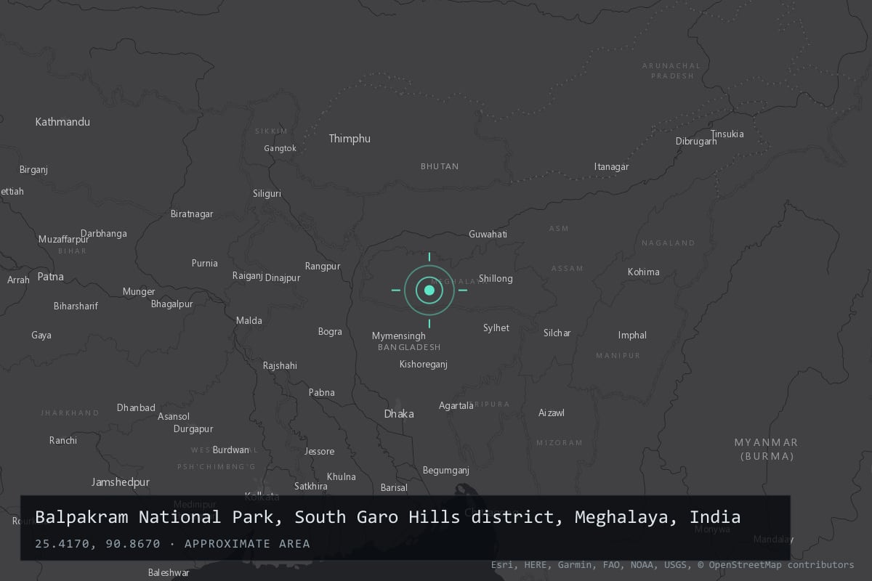Select the Patna city label
872x581 pixels.
point(50,277)
